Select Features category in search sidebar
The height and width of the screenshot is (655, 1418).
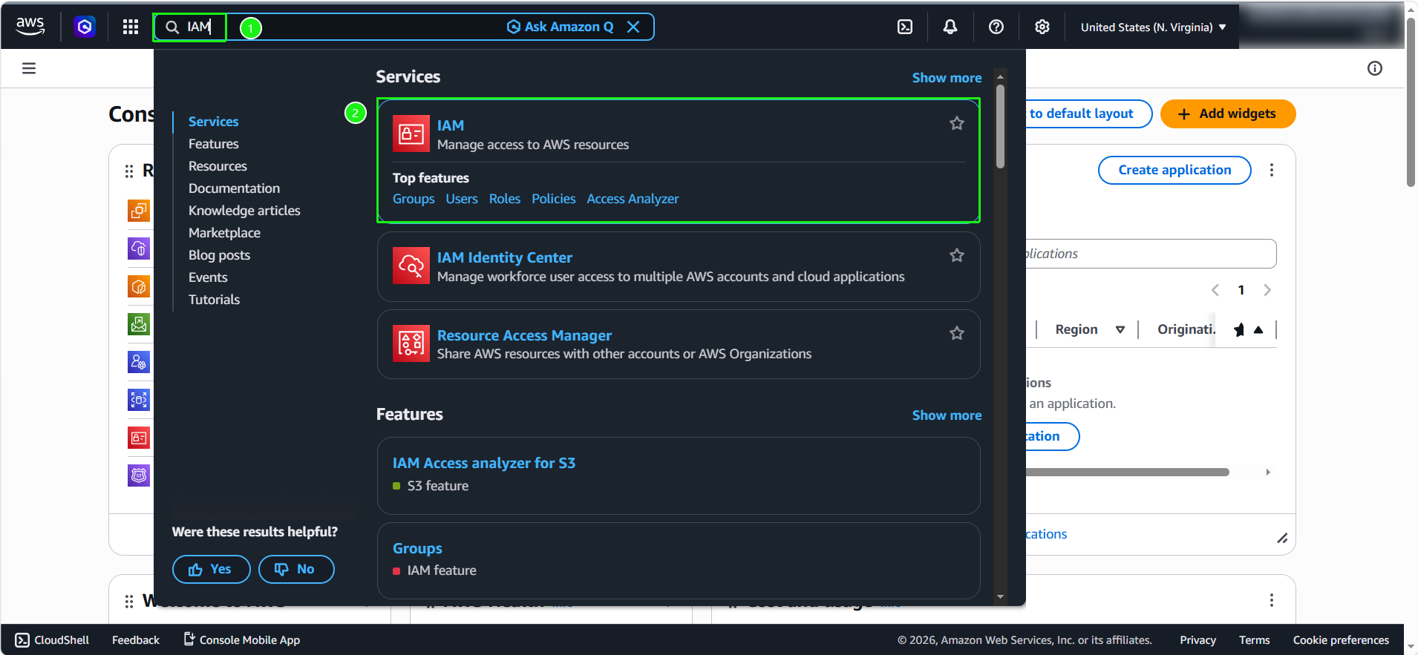click(x=214, y=144)
